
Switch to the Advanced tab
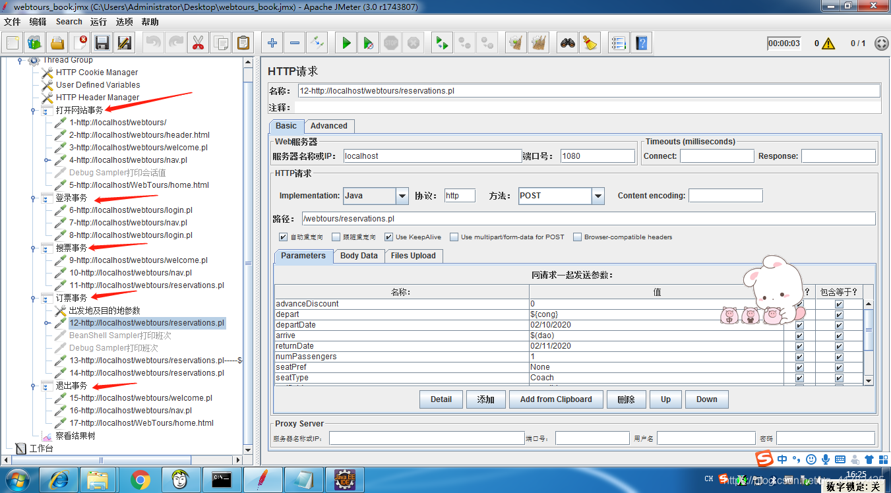coord(329,126)
